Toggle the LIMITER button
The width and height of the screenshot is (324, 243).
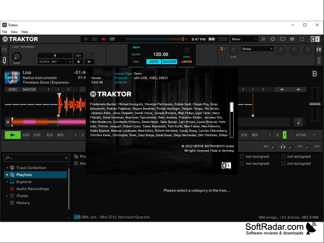186,62
